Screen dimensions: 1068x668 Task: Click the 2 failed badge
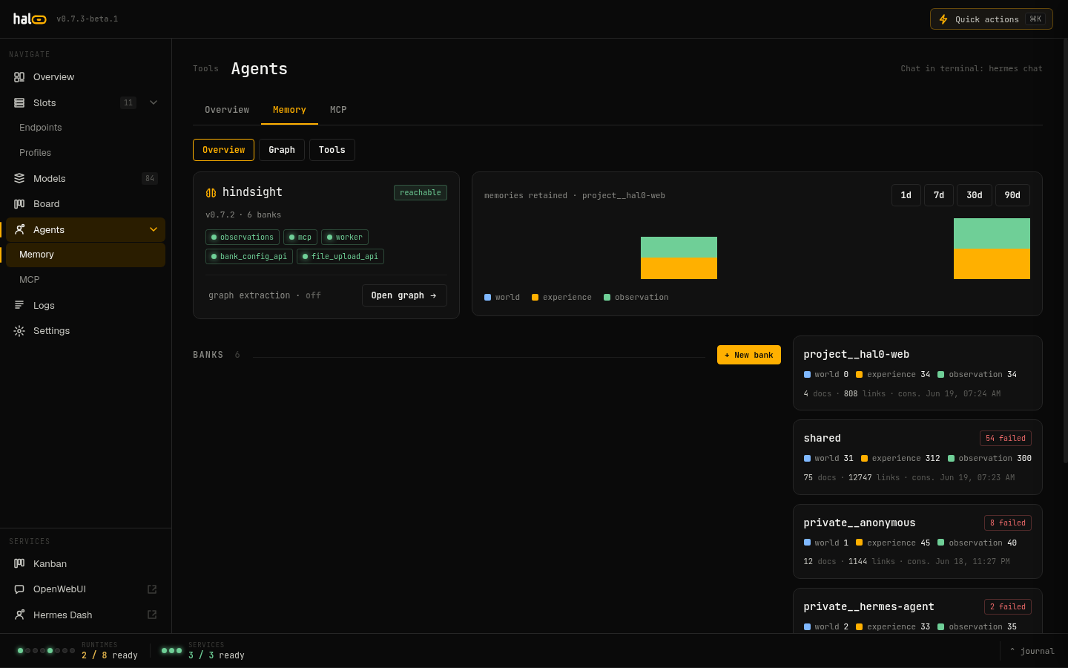point(1008,607)
